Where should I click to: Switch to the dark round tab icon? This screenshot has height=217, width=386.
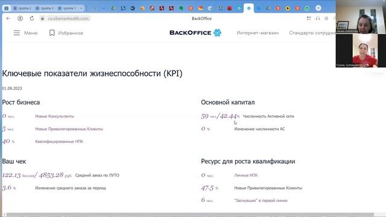133,8
